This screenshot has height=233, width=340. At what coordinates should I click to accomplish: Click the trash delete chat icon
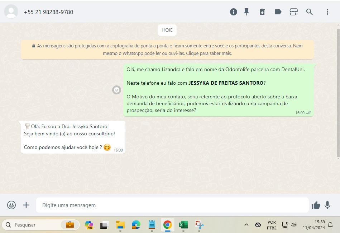[x=262, y=12]
